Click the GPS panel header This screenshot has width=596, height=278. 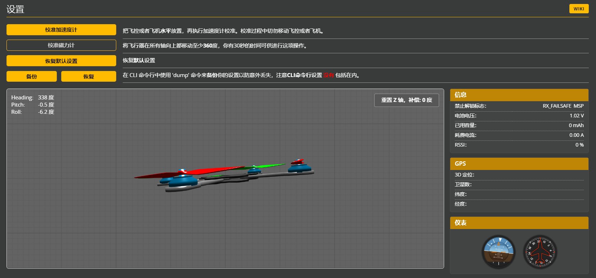click(x=519, y=164)
